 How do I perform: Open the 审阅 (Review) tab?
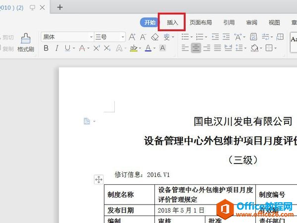click(251, 22)
